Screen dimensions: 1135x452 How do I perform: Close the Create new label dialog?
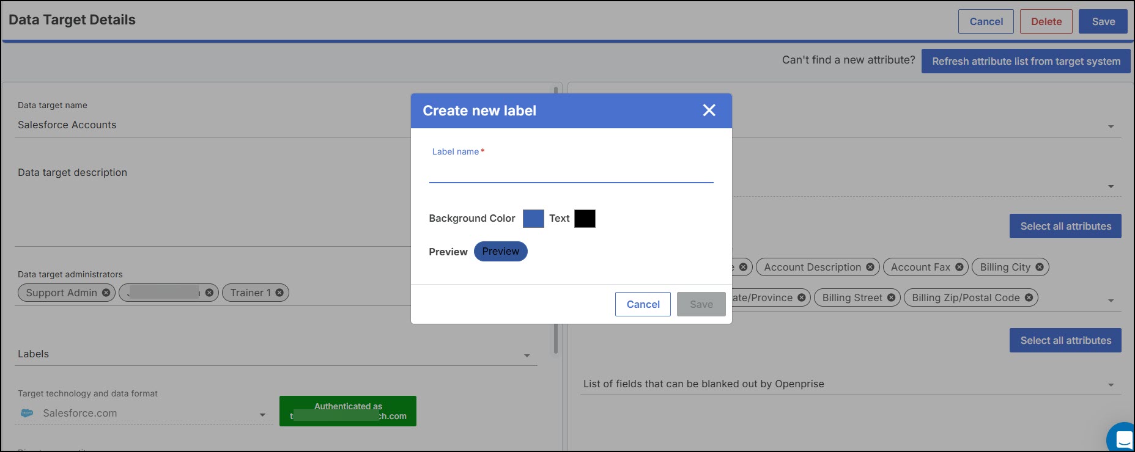(x=709, y=110)
